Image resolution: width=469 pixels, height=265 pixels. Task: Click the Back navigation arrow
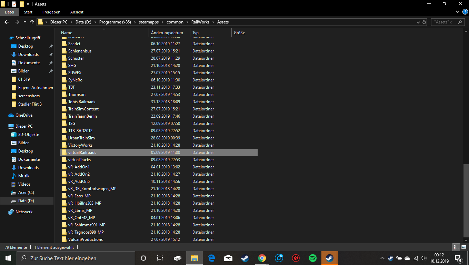click(7, 22)
